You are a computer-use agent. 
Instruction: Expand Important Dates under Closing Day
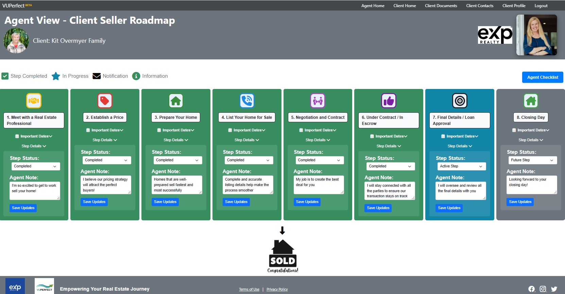click(531, 130)
